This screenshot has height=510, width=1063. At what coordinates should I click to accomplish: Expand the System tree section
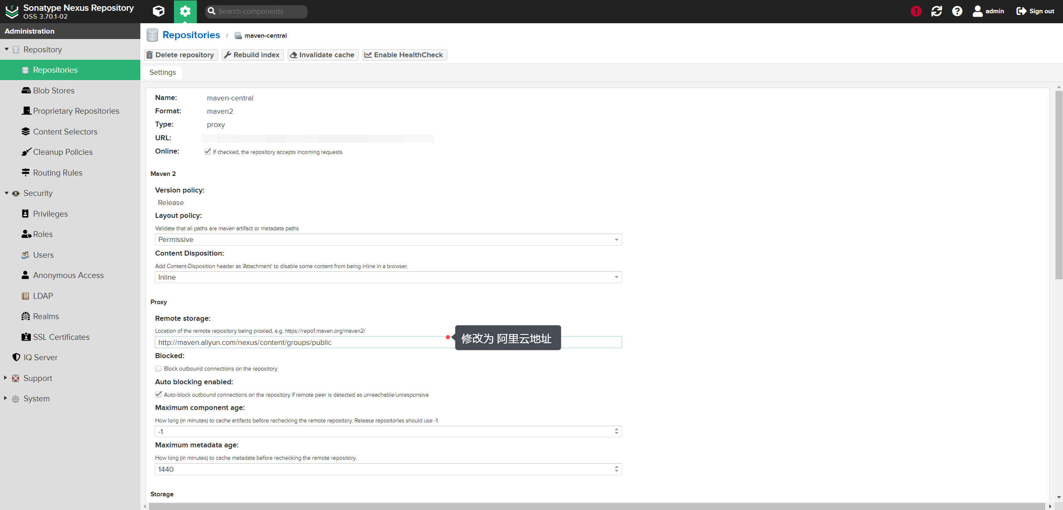(x=6, y=398)
